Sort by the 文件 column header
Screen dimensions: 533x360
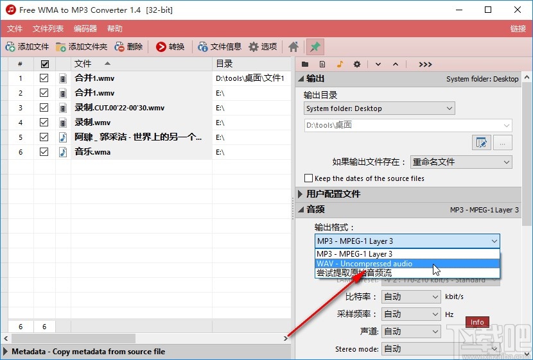pos(141,64)
